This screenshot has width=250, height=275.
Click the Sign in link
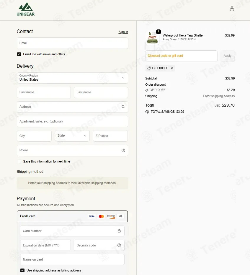(x=123, y=32)
